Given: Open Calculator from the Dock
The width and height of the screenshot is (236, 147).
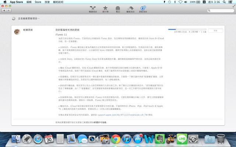Looking at the screenshot, I should coord(60,139).
